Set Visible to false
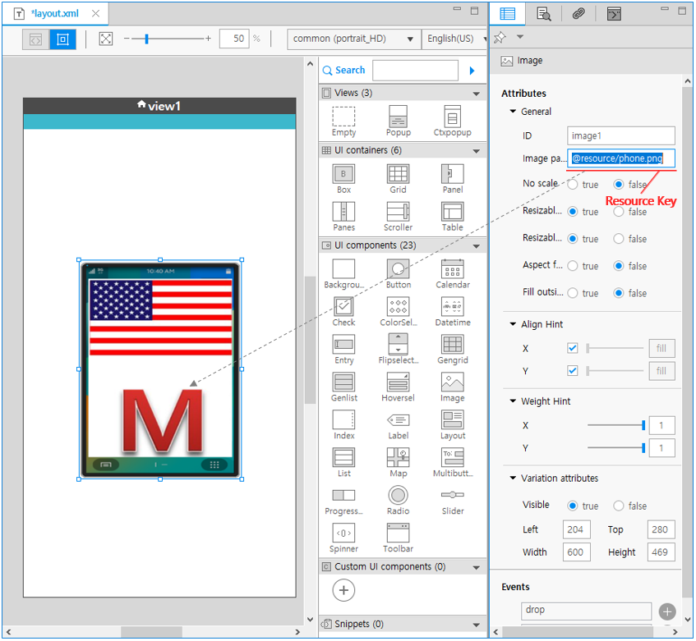This screenshot has width=696, height=641. (x=620, y=506)
